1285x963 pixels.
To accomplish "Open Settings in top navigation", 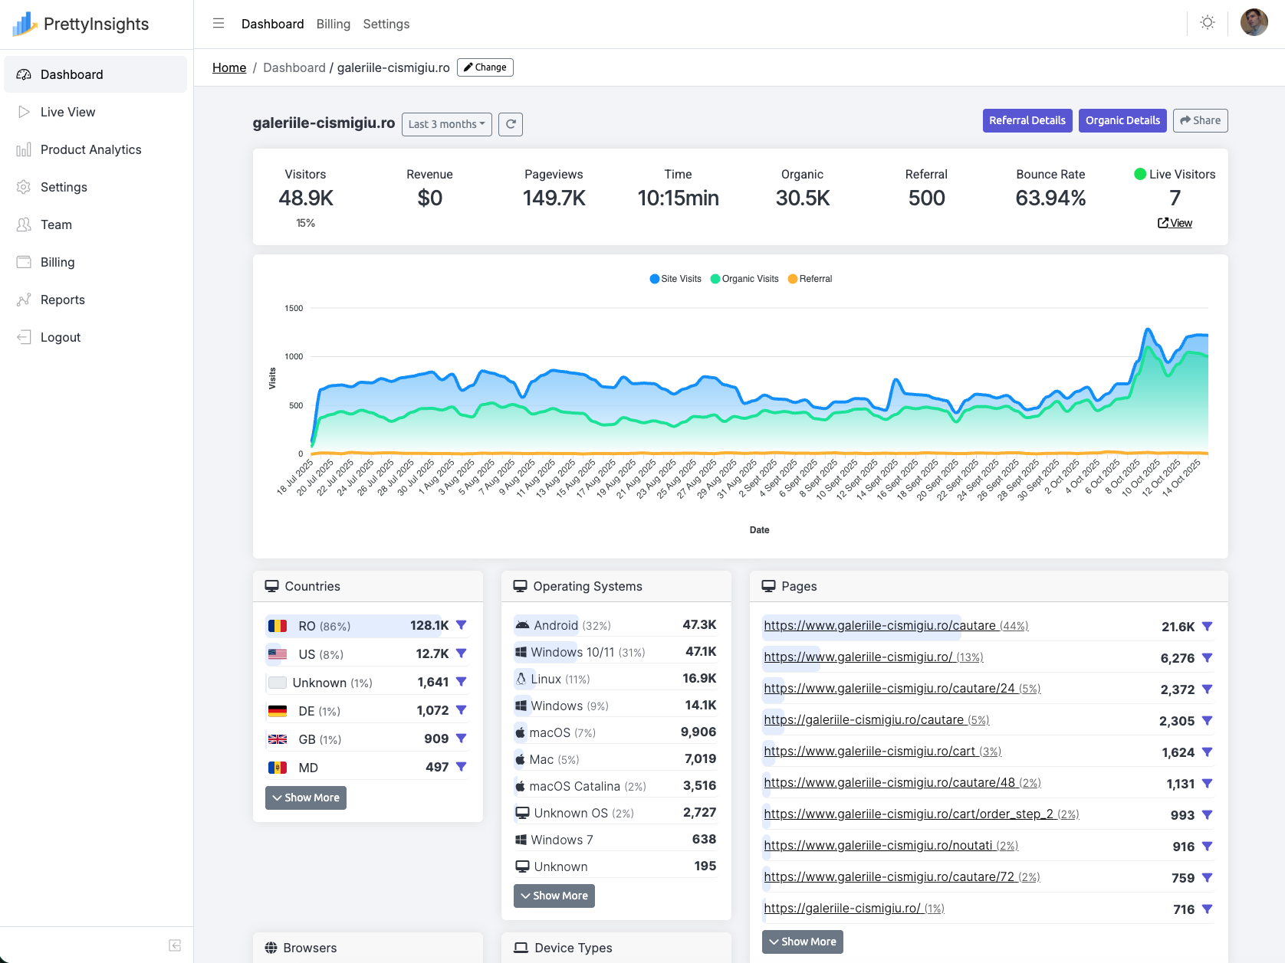I will 386,24.
